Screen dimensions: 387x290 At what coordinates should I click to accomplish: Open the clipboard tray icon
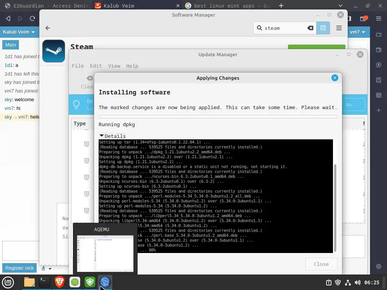click(x=329, y=282)
